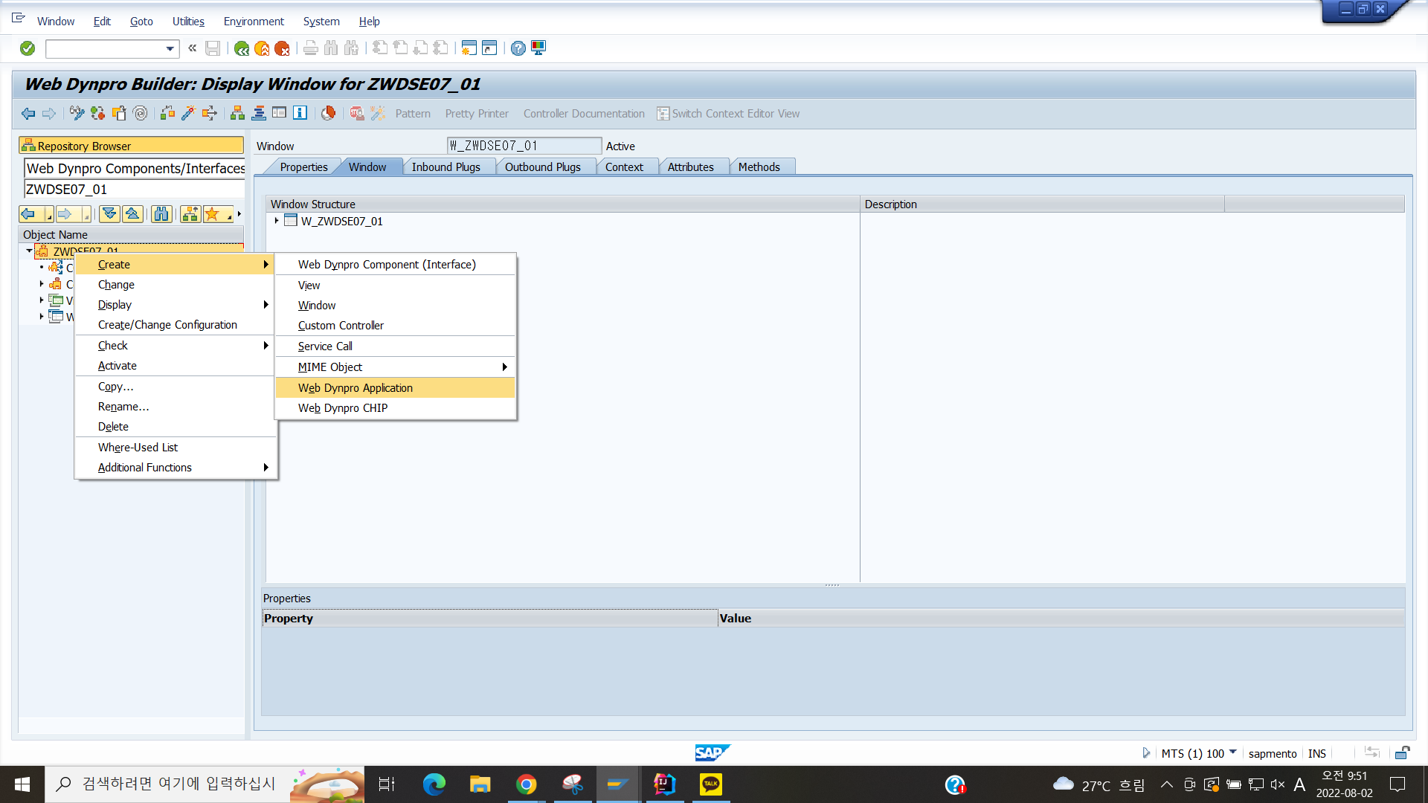Screen dimensions: 1428x803
Task: Click the Create New Session icon
Action: (469, 48)
